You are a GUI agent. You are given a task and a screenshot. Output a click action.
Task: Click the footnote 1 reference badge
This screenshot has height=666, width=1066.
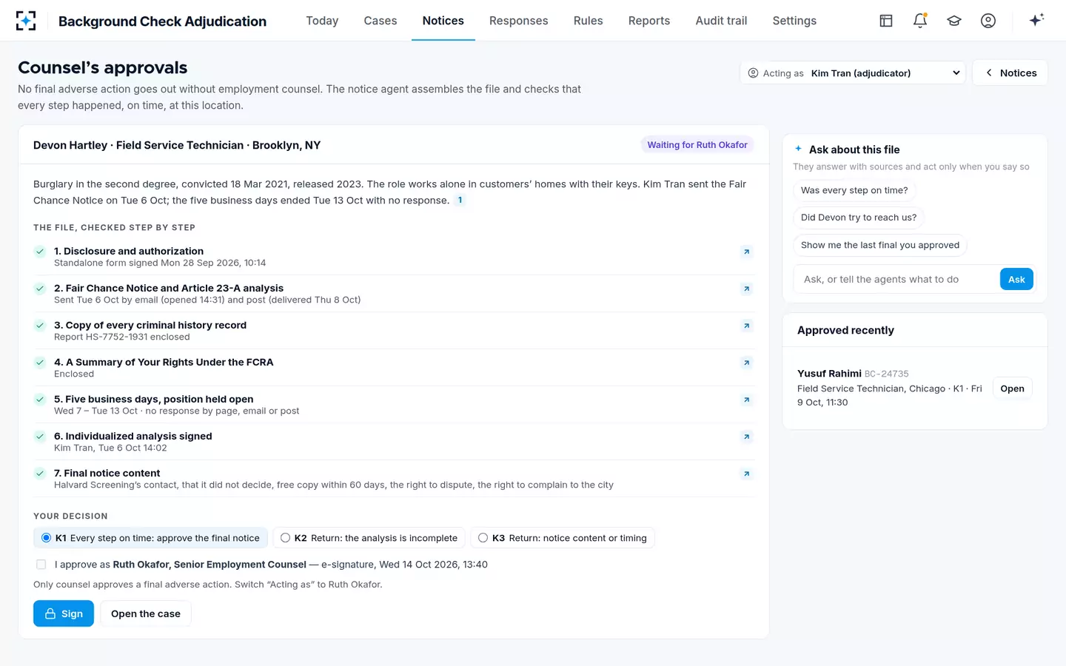coord(460,201)
